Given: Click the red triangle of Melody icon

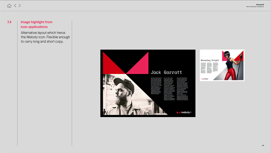Looking at the screenshot, I should pyautogui.click(x=114, y=63).
